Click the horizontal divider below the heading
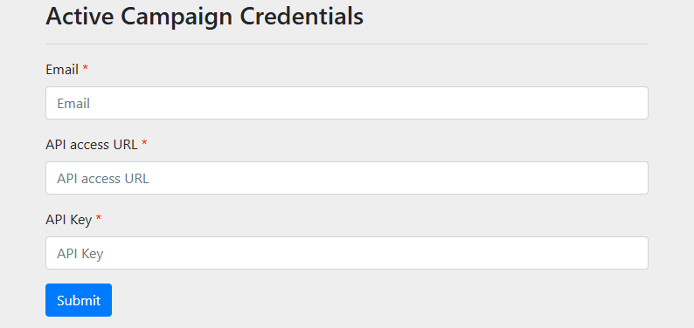 (346, 44)
